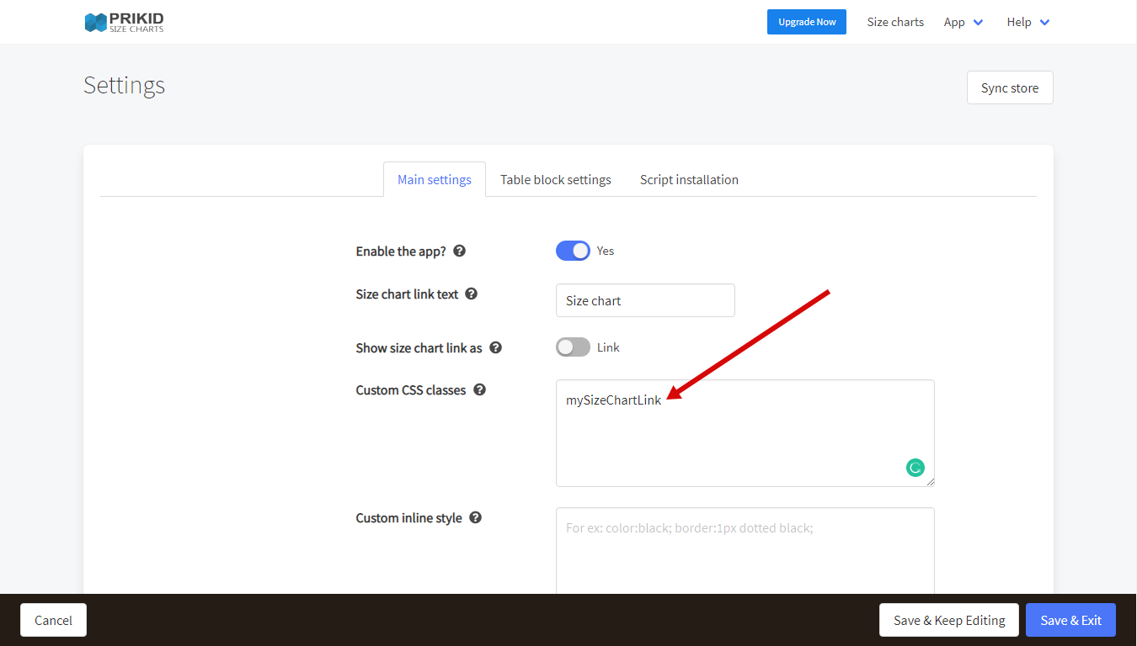
Task: Click the Grammarly icon in CSS classes box
Action: pos(915,468)
